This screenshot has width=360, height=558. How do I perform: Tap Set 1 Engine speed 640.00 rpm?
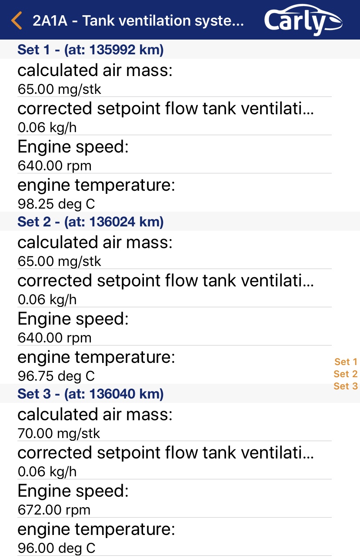pyautogui.click(x=174, y=154)
